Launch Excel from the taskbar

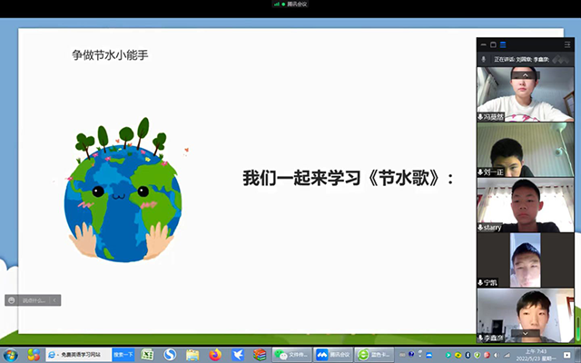coord(147,355)
